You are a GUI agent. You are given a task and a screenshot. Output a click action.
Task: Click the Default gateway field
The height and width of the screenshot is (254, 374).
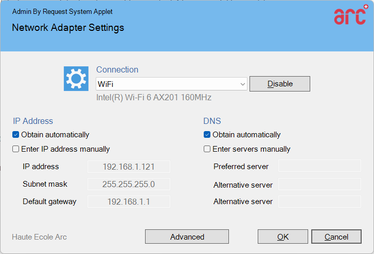point(129,202)
